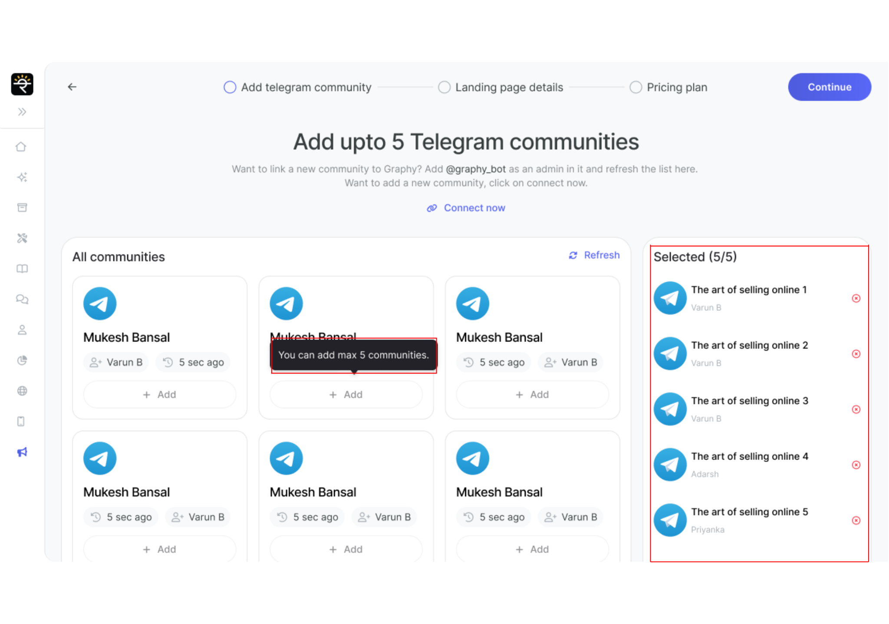Add the first Mukesh Bansal community
Screen dimensions: 889x624
click(160, 395)
